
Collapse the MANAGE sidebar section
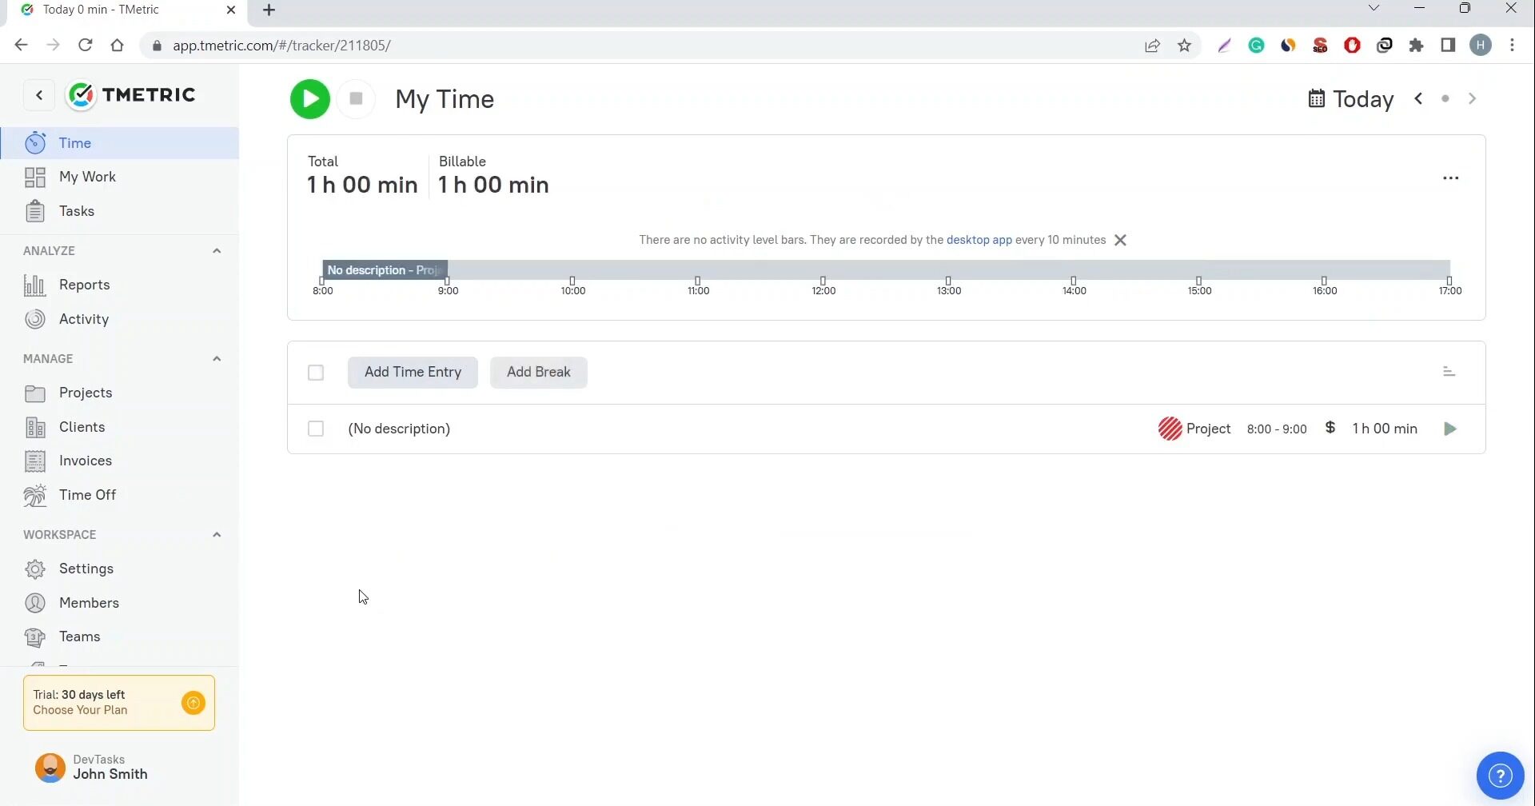click(217, 357)
